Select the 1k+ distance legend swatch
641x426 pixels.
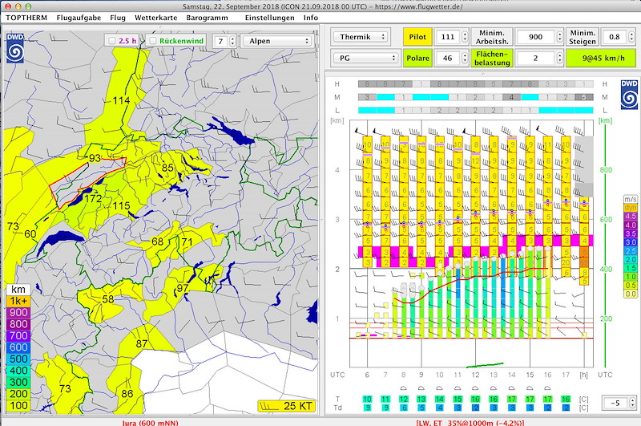pos(18,301)
